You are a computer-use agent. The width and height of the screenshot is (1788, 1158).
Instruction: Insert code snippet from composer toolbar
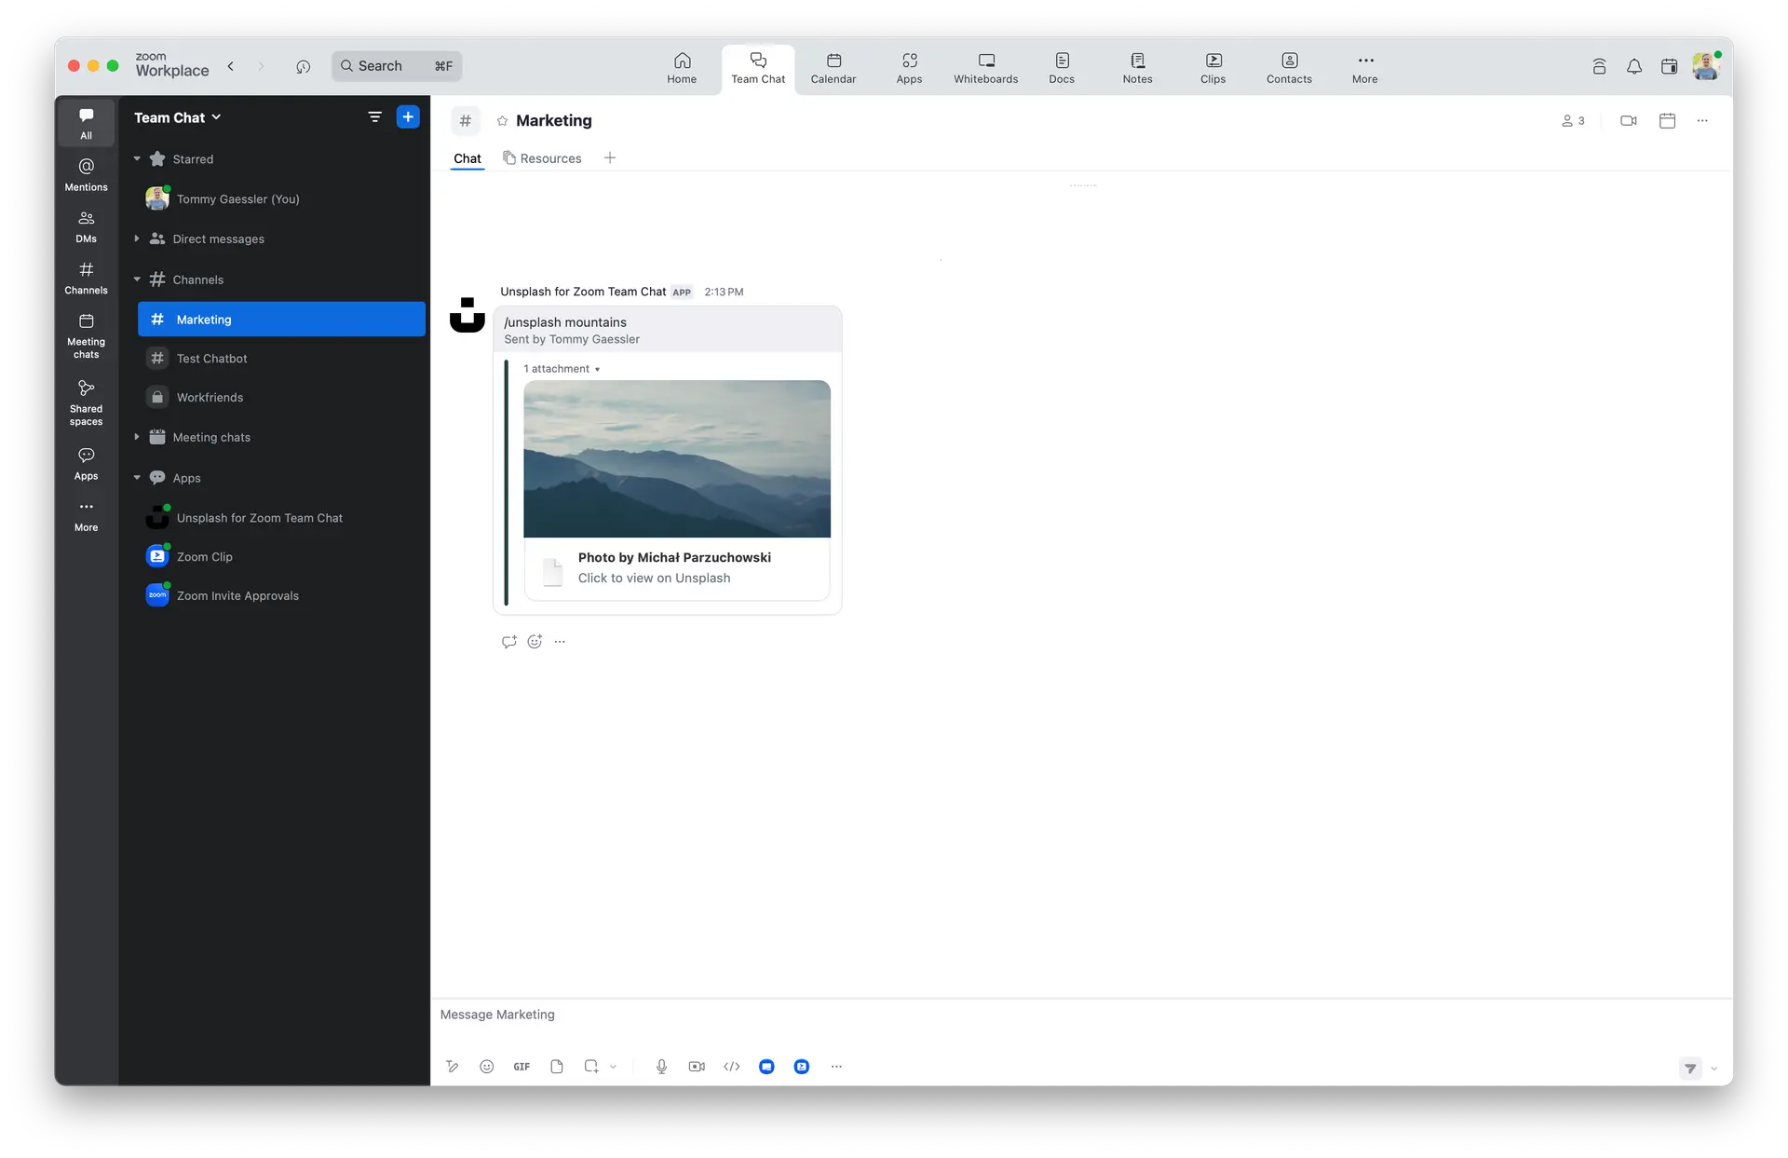point(732,1067)
